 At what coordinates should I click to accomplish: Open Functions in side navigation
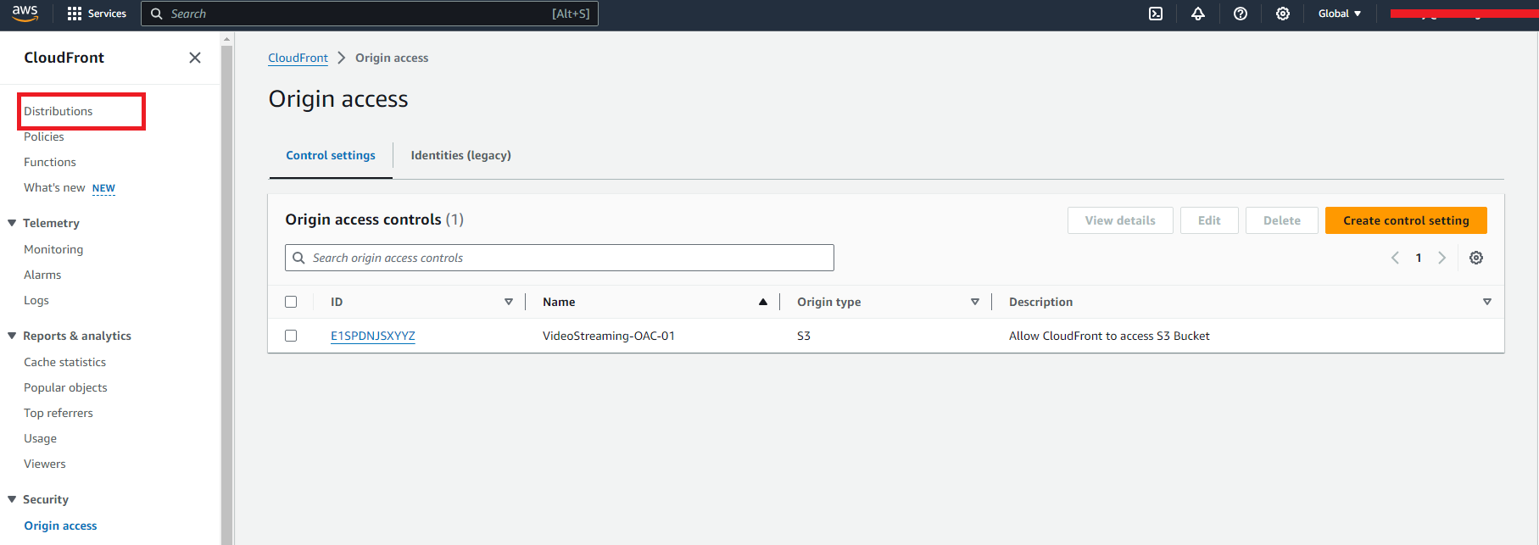point(50,162)
